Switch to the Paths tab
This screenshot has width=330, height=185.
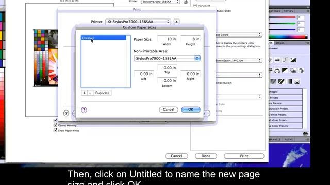pos(289,139)
